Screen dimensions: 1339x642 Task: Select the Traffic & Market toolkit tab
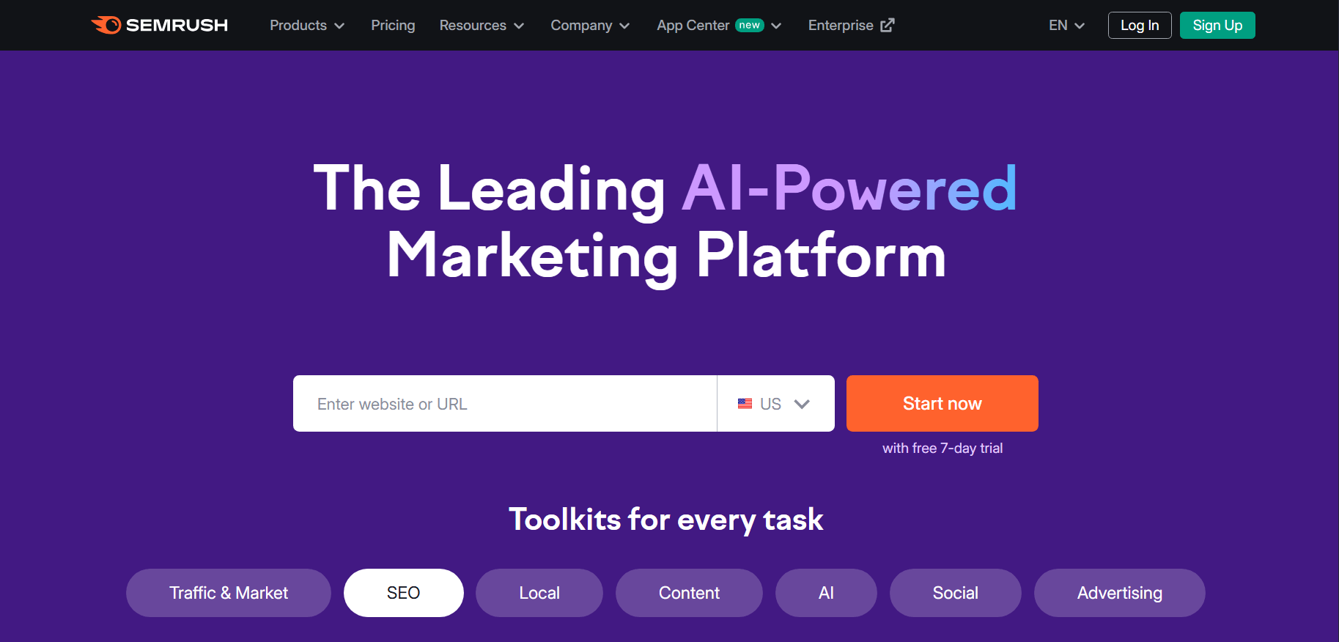[229, 593]
